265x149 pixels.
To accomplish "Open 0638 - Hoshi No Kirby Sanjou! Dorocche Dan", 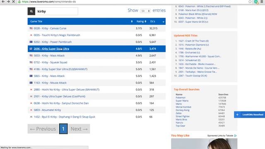I will point(61,103).
